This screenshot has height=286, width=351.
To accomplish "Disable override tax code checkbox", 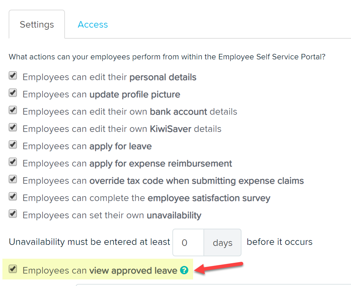I will [13, 179].
